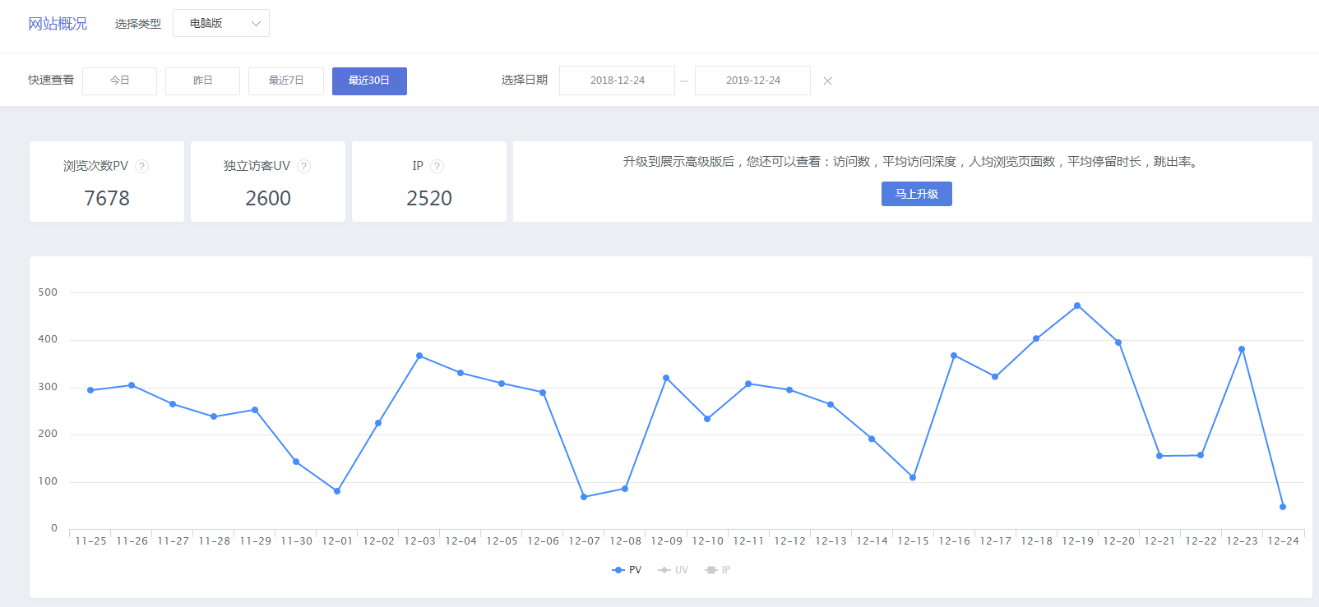The image size is (1319, 607).
Task: Click the 独立访客UV value 2600
Action: (268, 198)
